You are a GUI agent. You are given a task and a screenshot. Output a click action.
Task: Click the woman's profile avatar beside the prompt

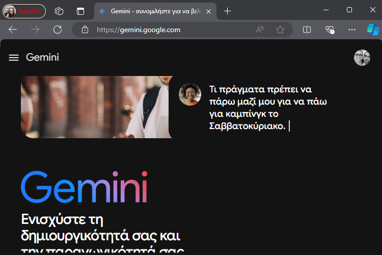(190, 94)
